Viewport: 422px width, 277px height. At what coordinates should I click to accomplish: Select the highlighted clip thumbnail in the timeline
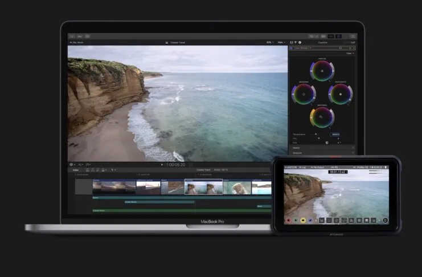click(x=203, y=188)
